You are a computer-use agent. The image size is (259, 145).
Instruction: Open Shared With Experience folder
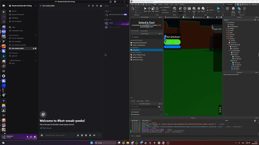[x=140, y=43]
